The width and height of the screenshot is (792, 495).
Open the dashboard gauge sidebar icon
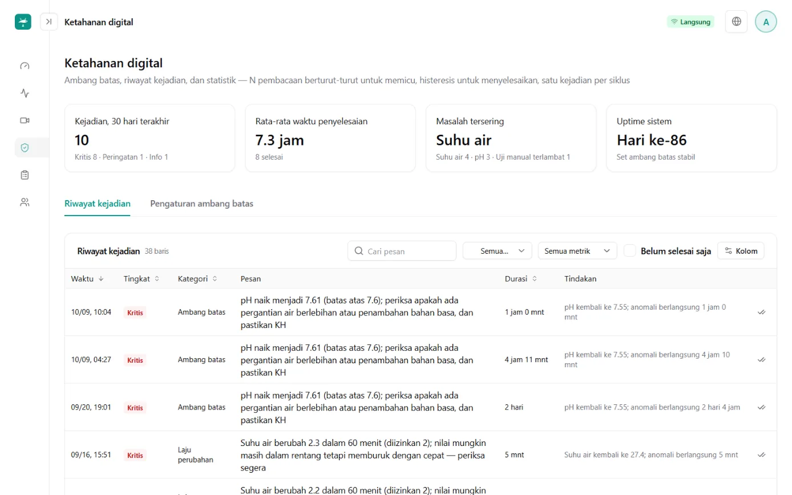coord(25,66)
